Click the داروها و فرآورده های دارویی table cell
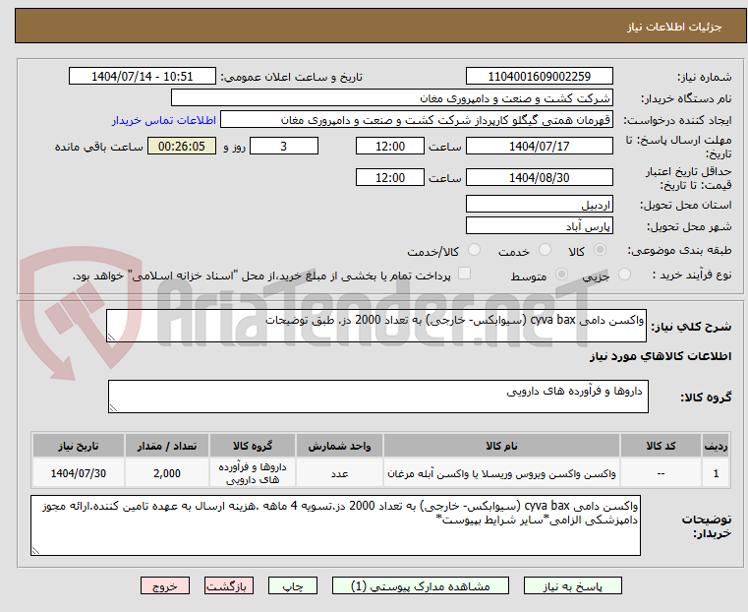The width and height of the screenshot is (748, 612). [x=253, y=473]
